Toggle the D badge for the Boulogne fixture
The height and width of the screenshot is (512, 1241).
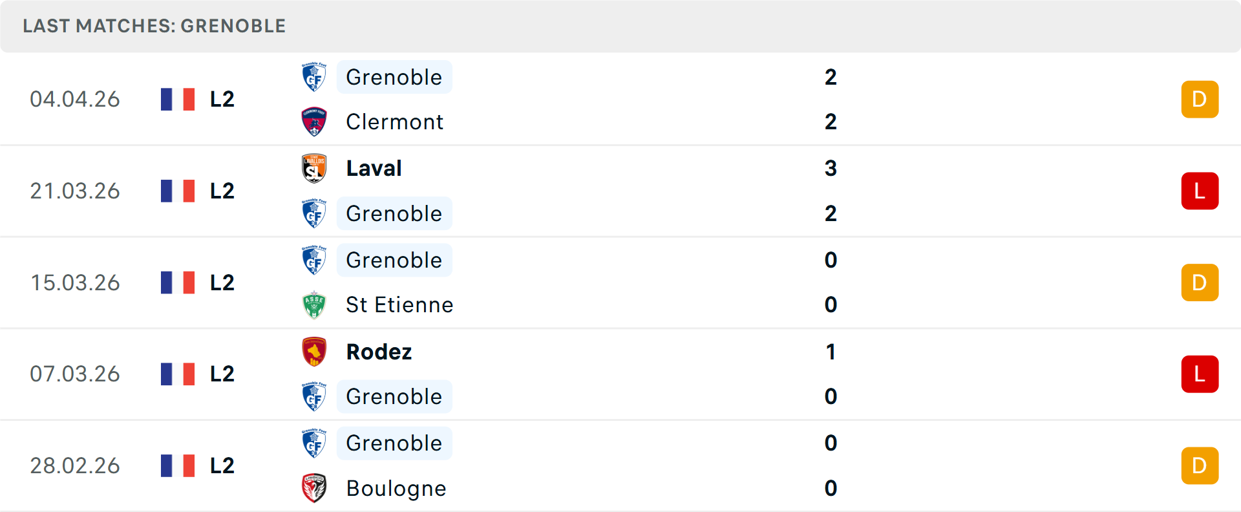point(1200,465)
